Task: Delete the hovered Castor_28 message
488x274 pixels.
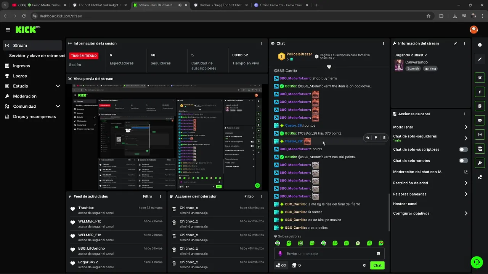Action: (x=384, y=138)
